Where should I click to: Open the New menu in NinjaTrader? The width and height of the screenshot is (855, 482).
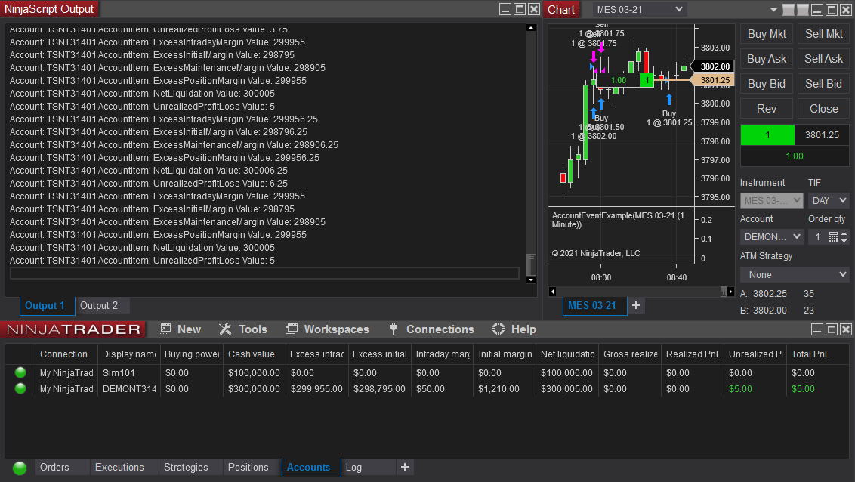pos(180,329)
